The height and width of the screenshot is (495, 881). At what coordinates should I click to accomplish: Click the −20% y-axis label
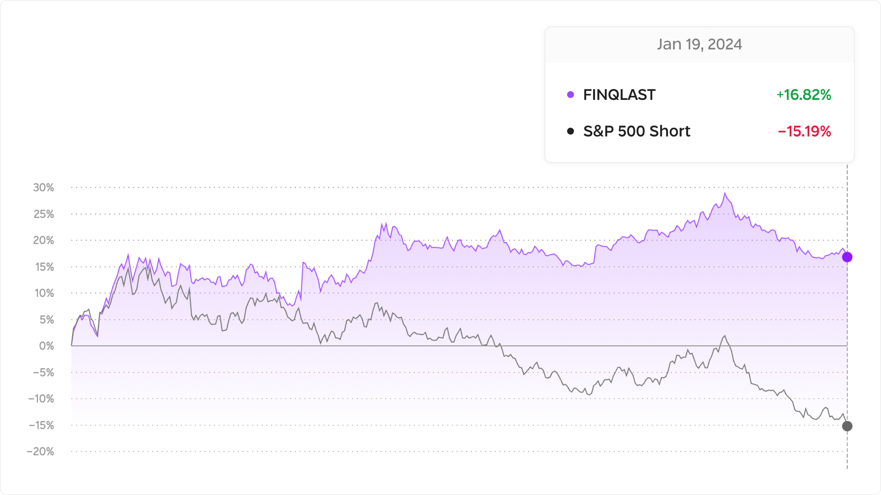coord(40,451)
